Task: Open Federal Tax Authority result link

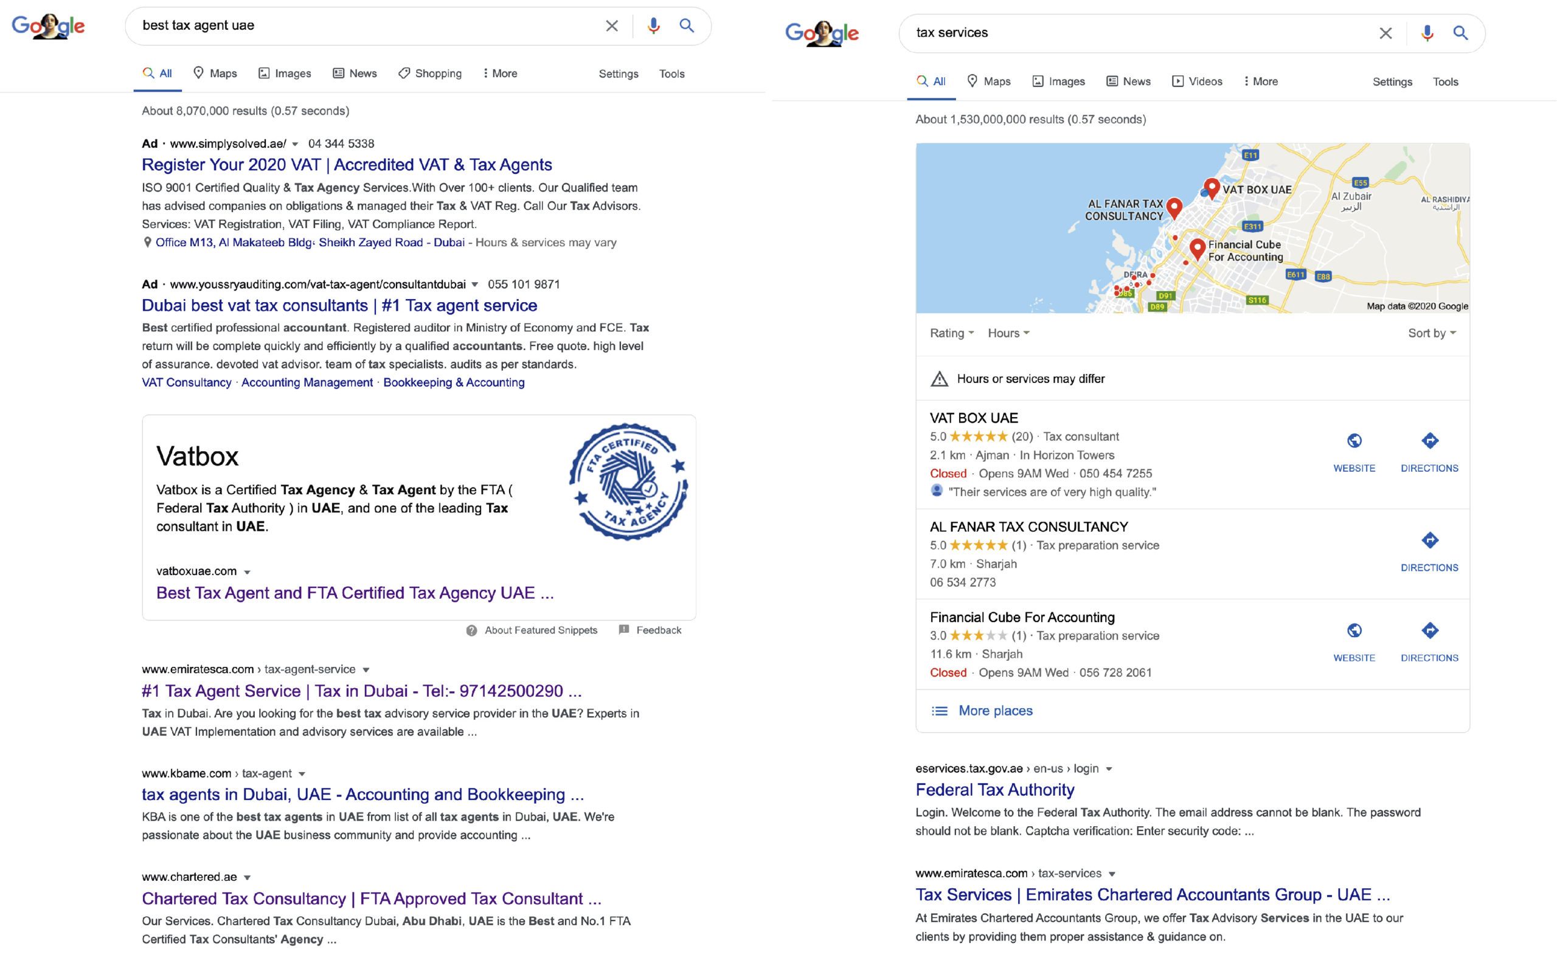Action: [994, 790]
